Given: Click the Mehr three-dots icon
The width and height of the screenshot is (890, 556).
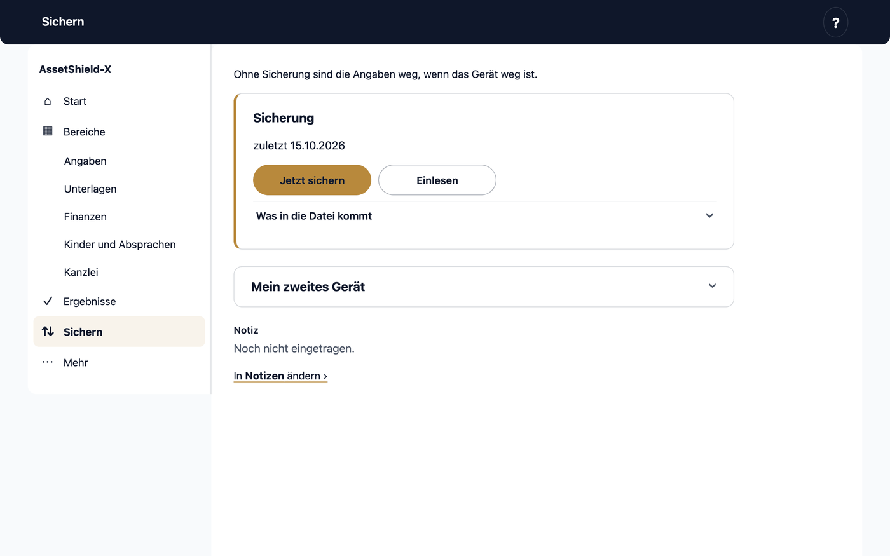Looking at the screenshot, I should (48, 362).
